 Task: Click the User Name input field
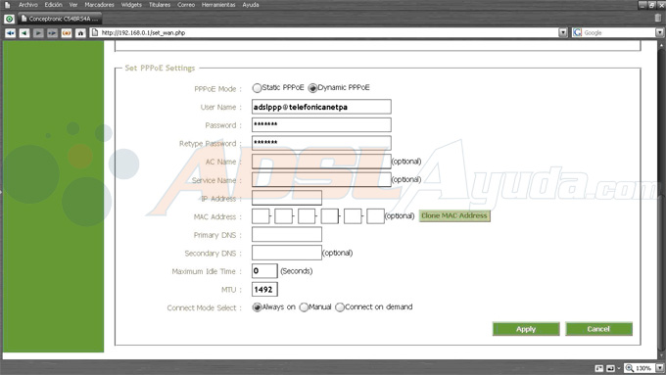(x=321, y=107)
